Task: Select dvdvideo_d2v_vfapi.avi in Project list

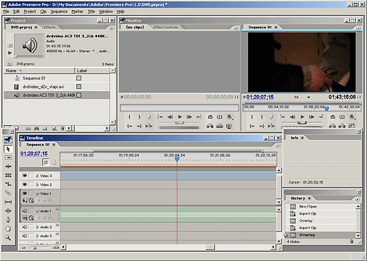Action: coord(57,86)
